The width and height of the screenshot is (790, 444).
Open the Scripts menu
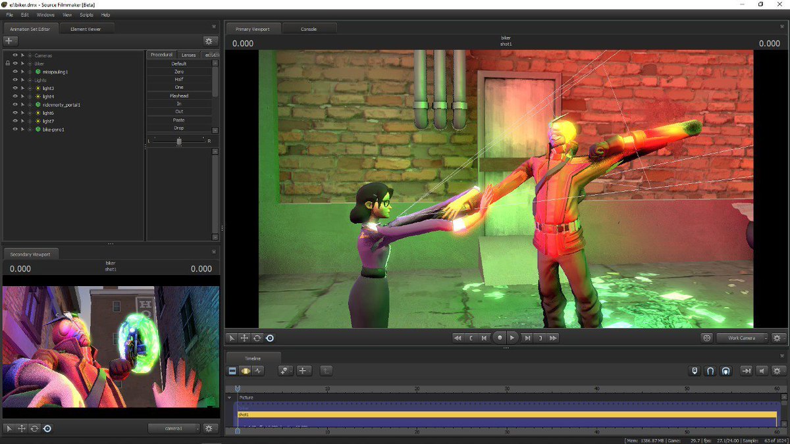click(x=86, y=14)
